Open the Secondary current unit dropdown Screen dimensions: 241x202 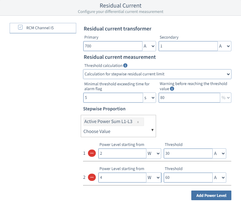click(x=224, y=46)
